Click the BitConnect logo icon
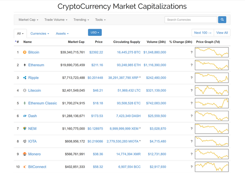The width and height of the screenshot is (245, 173). tap(25, 167)
